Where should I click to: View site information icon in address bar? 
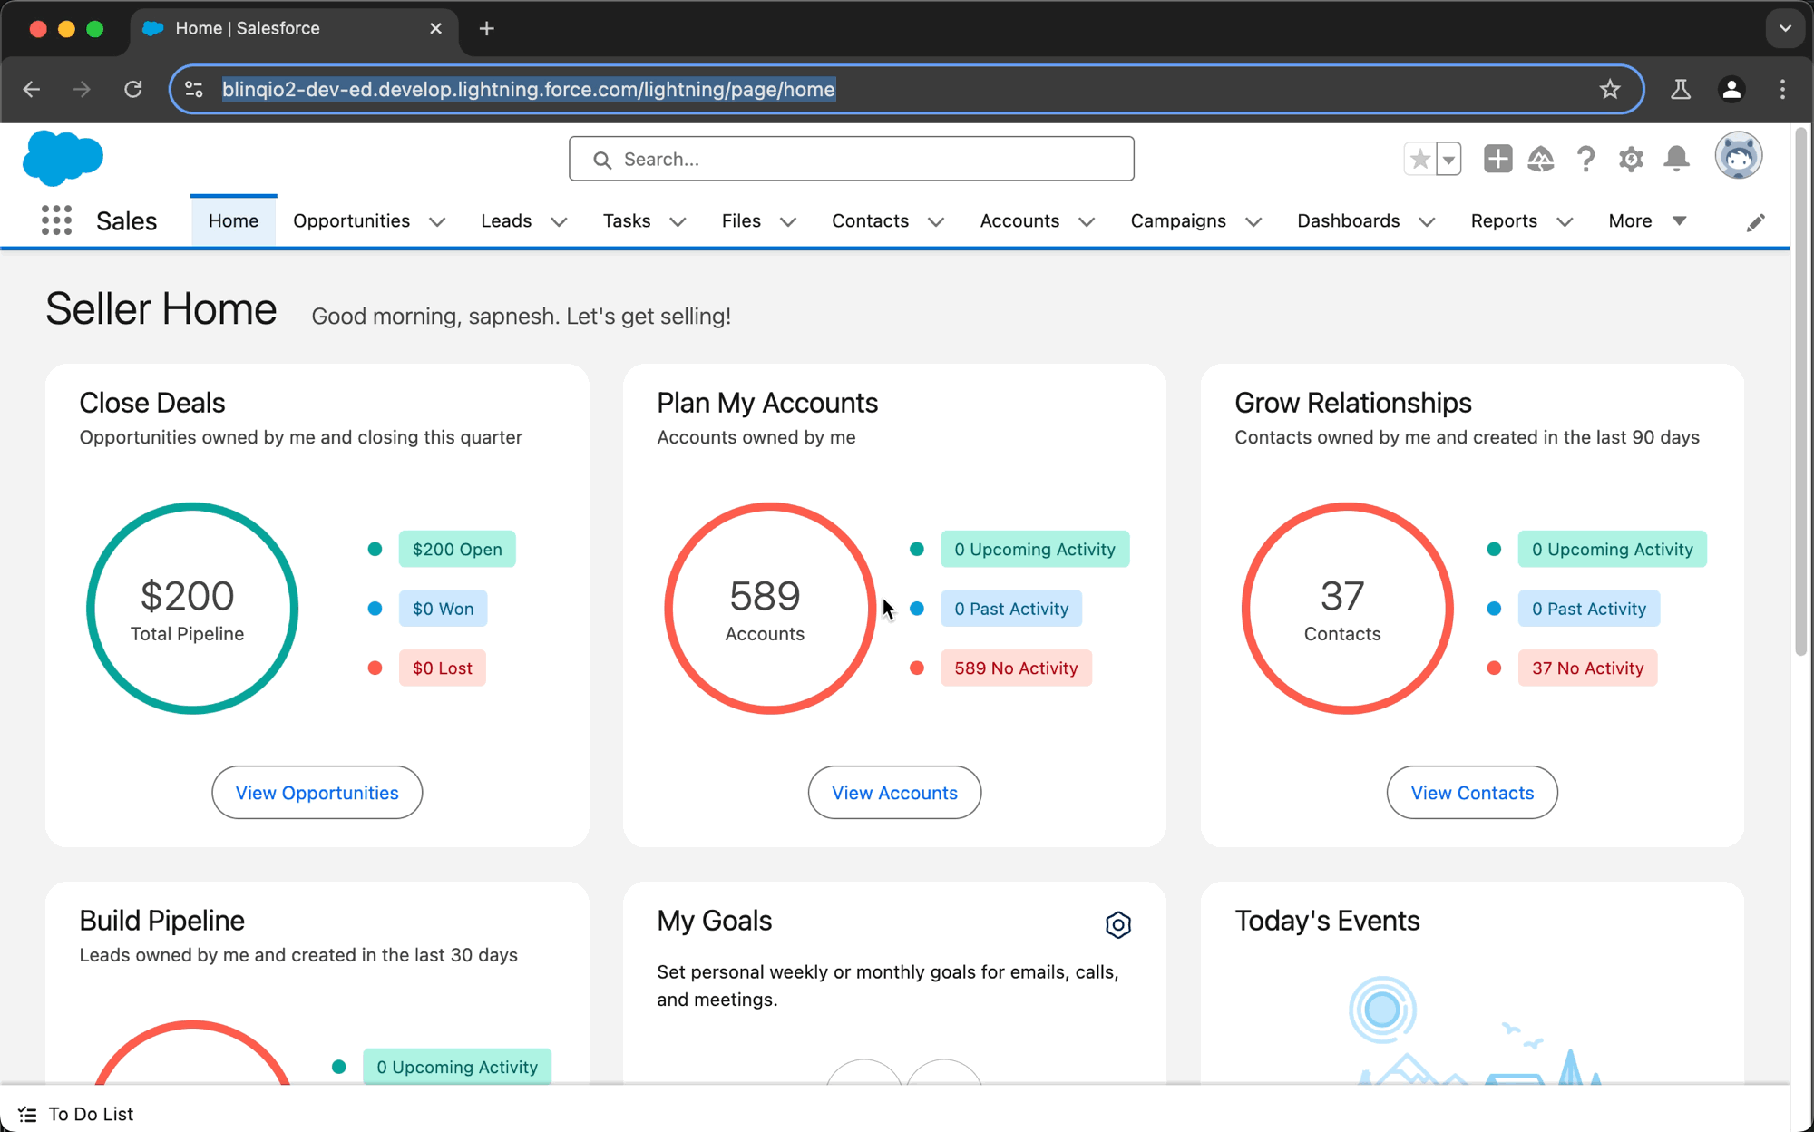tap(194, 89)
